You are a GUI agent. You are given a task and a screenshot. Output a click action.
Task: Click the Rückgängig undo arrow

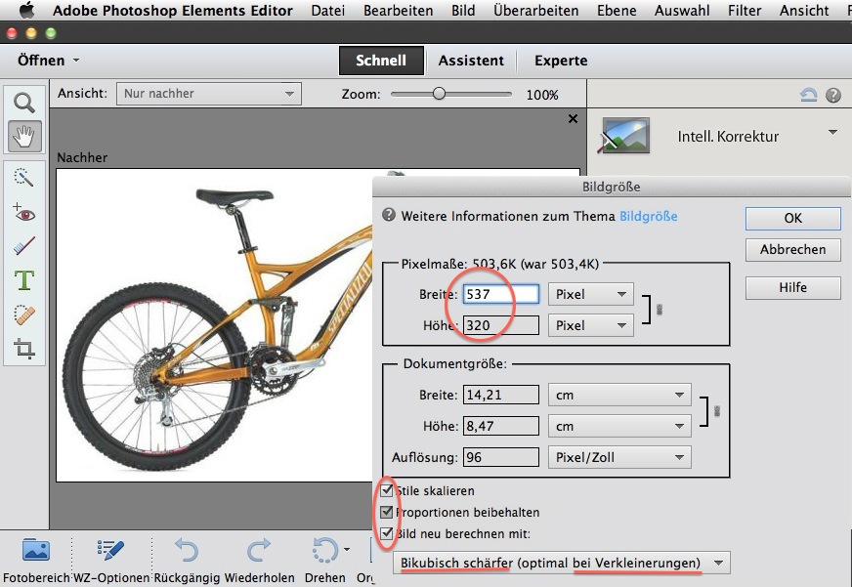click(187, 550)
